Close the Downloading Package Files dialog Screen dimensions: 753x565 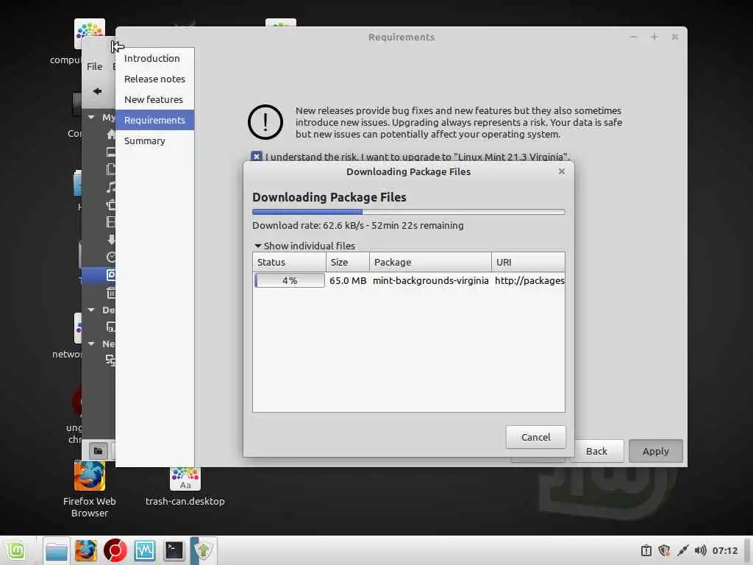click(562, 171)
